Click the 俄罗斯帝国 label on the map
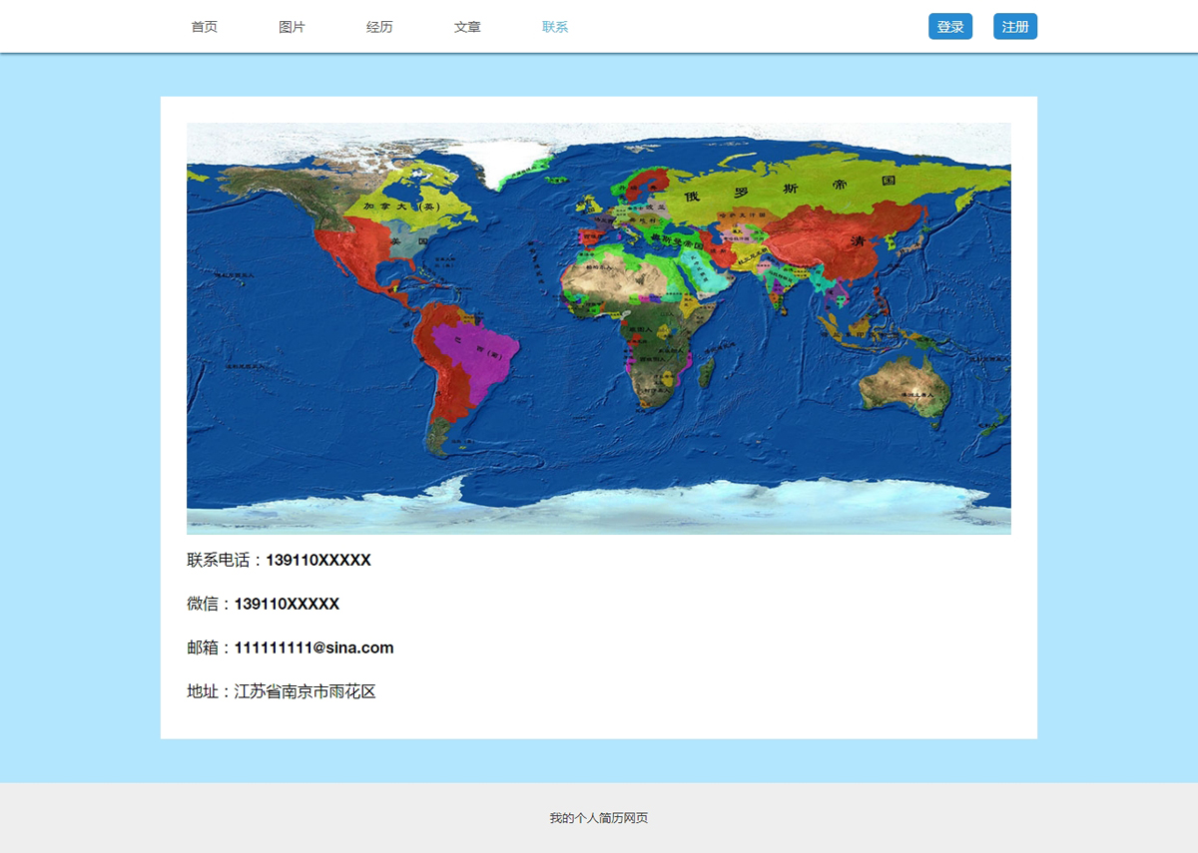Image resolution: width=1198 pixels, height=853 pixels. tap(791, 188)
